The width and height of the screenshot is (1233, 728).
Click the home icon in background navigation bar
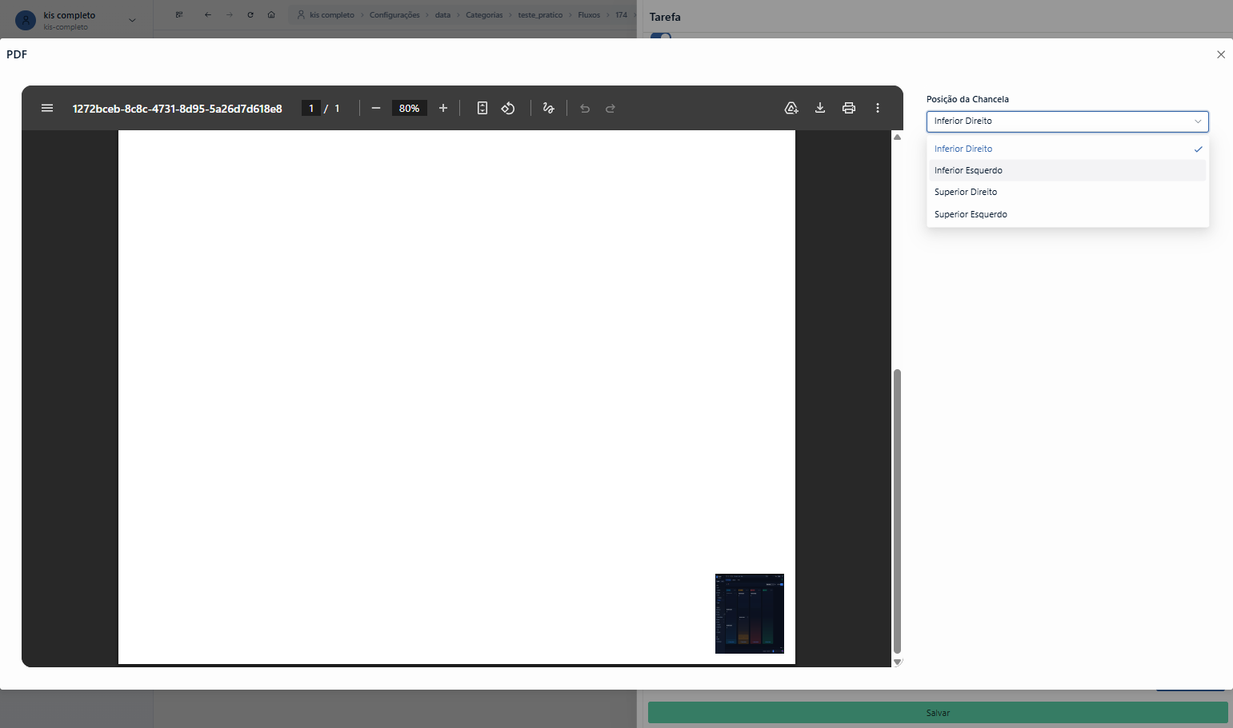(271, 14)
